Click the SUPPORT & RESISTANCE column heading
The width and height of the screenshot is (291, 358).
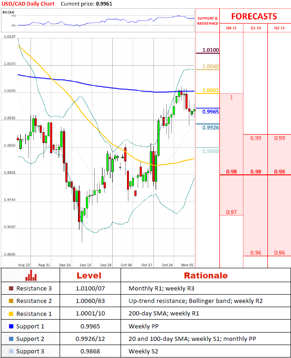point(207,21)
